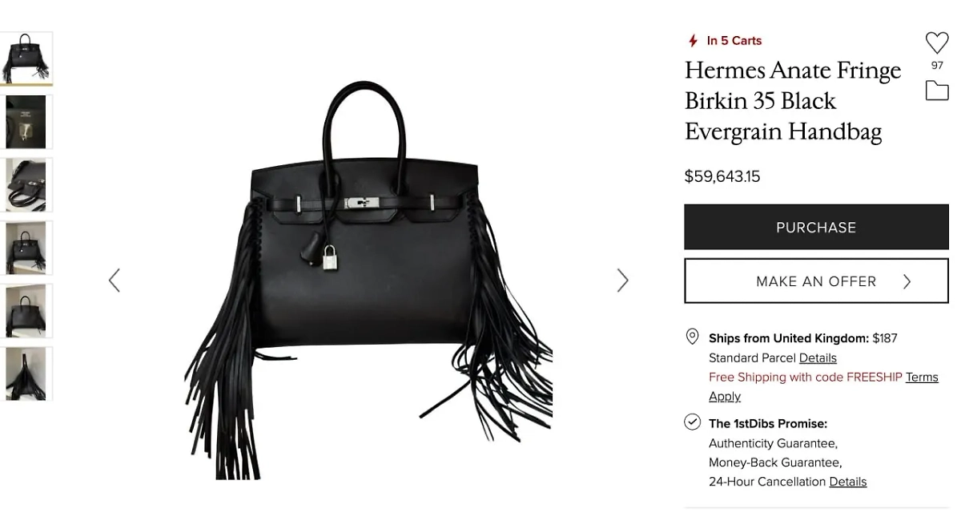This screenshot has width=961, height=525.
Task: Select the third thumbnail with the strap view
Action: tap(26, 185)
